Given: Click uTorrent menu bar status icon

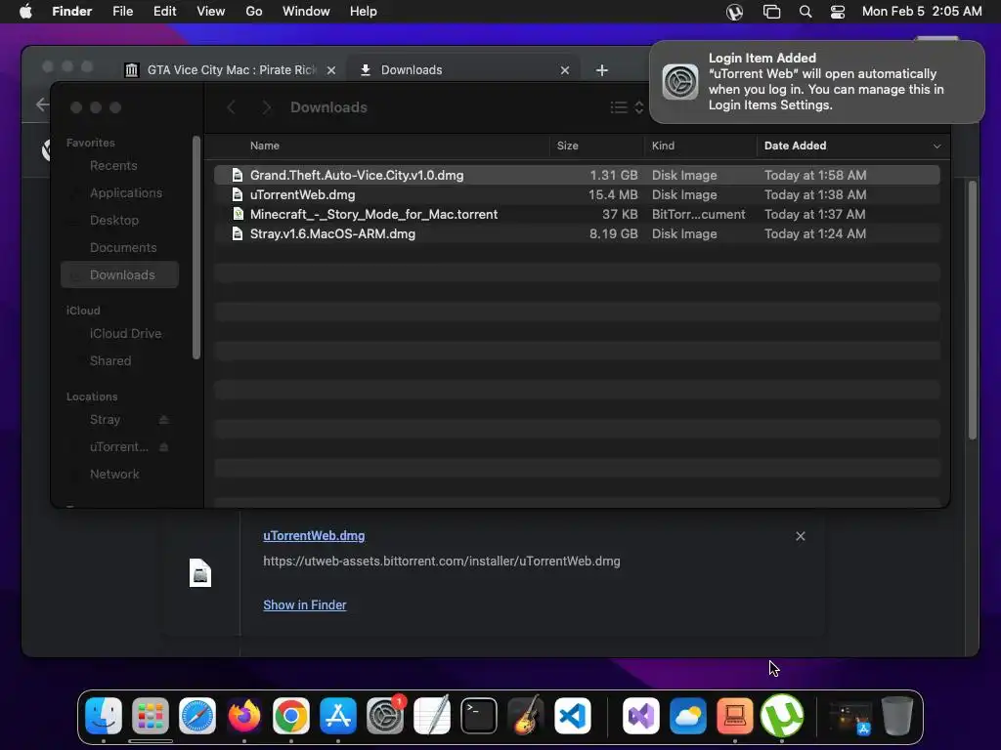Looking at the screenshot, I should (735, 12).
